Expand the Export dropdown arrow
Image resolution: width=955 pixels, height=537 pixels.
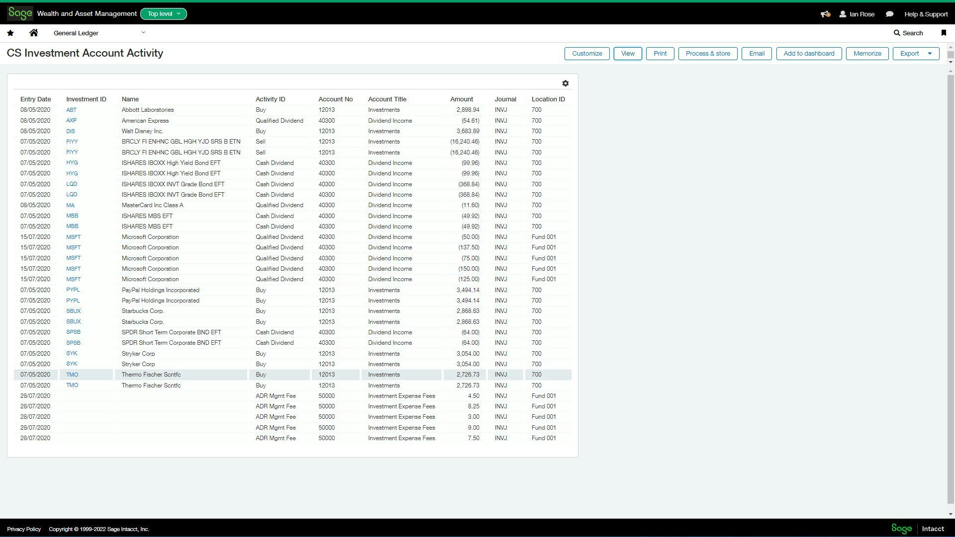pos(930,54)
